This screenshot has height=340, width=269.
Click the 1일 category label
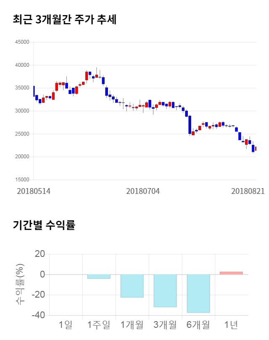tap(66, 324)
